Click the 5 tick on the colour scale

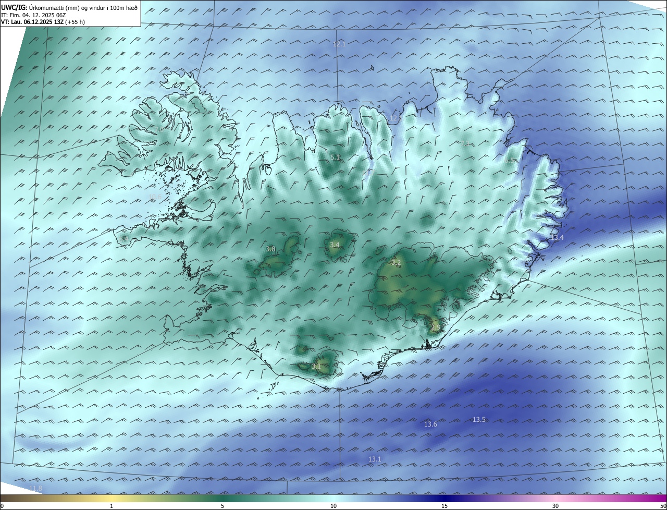tap(223, 506)
